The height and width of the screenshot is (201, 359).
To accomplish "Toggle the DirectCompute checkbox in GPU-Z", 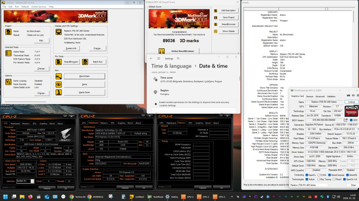I will (x=329, y=175).
